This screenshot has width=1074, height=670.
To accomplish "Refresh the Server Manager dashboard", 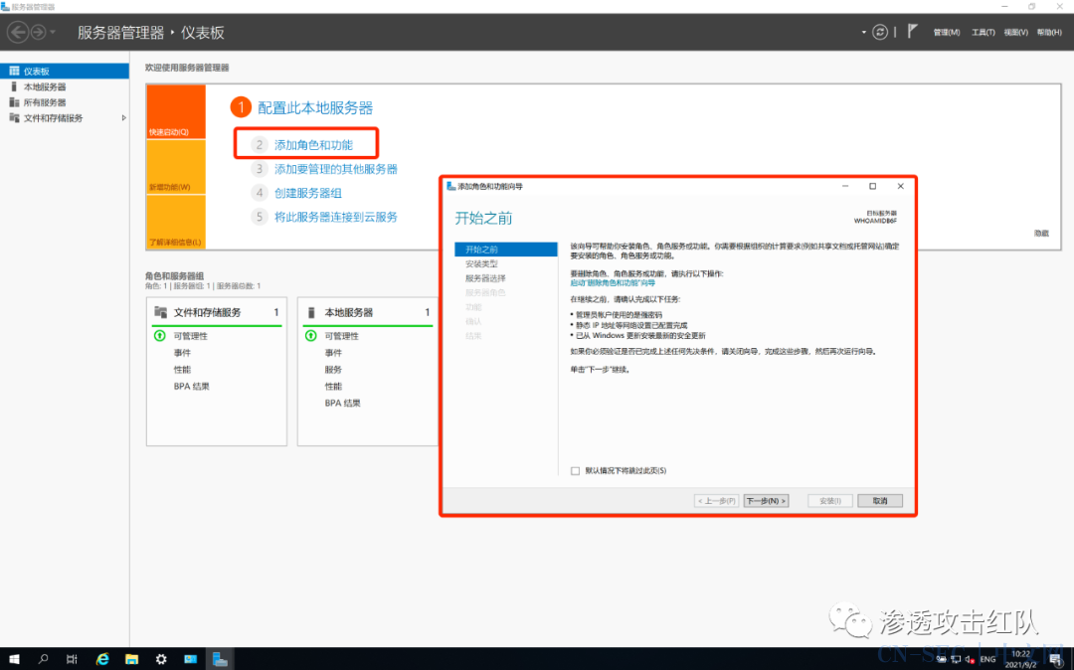I will click(879, 32).
